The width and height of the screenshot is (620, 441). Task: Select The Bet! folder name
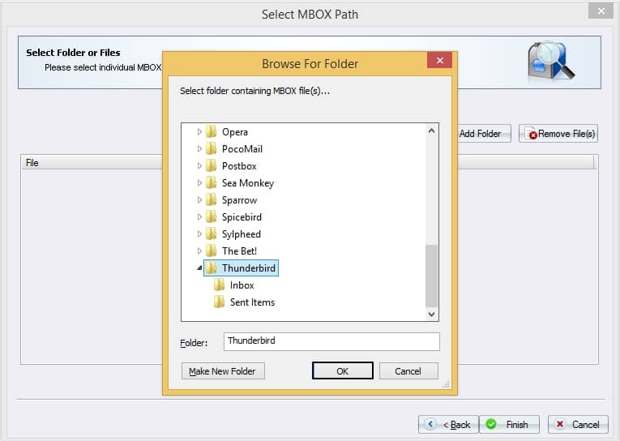(x=239, y=250)
